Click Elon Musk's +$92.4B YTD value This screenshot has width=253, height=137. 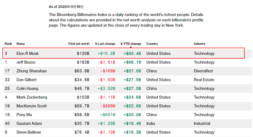[x=132, y=53]
